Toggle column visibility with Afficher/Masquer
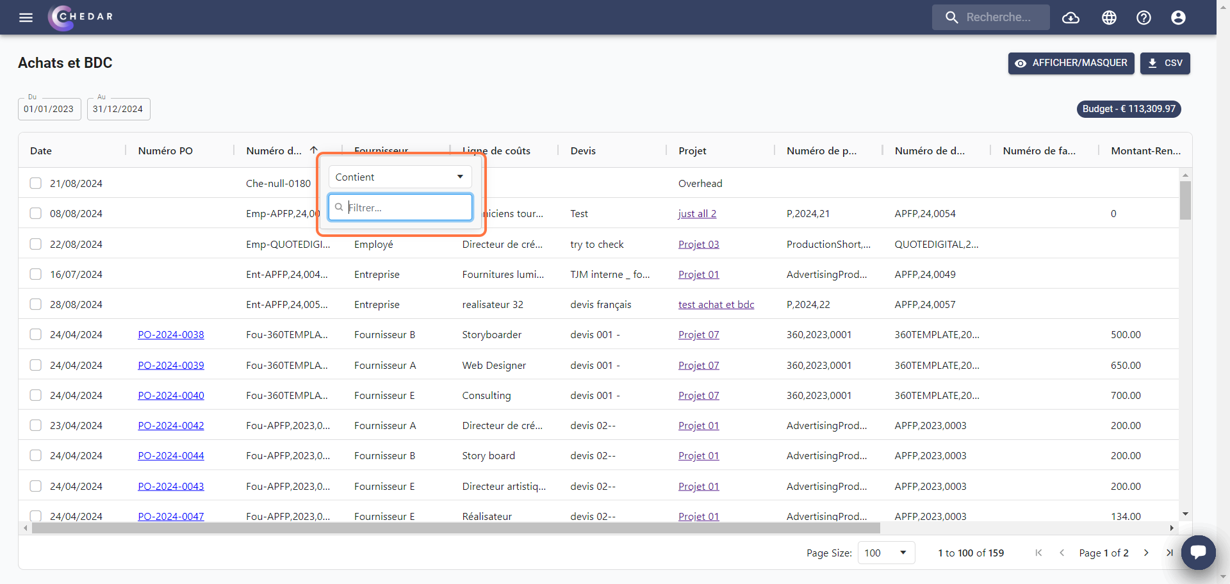This screenshot has height=584, width=1230. 1071,63
